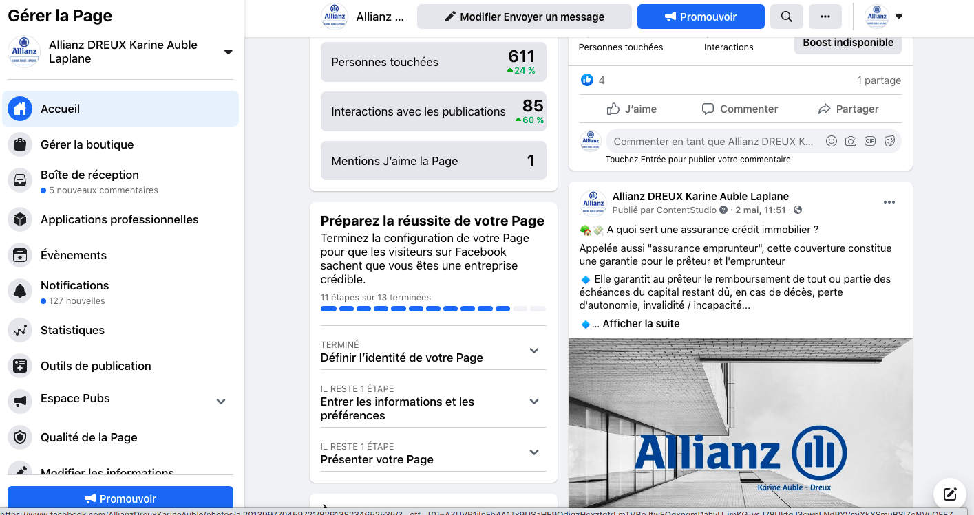
Task: Click the new message compose floating icon
Action: pyautogui.click(x=950, y=494)
